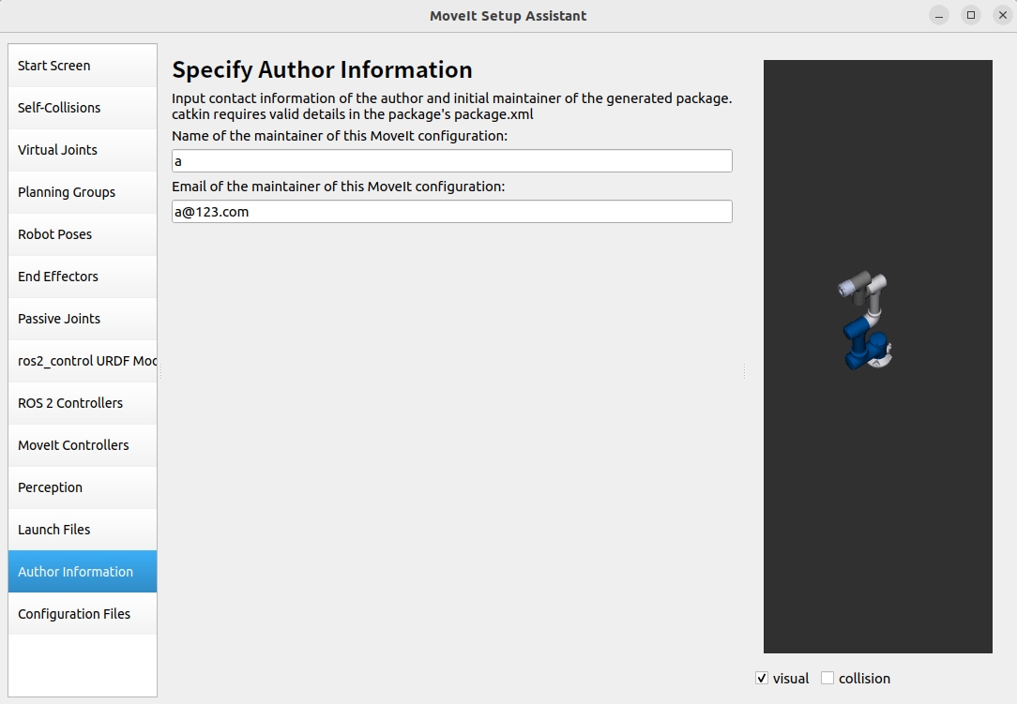The width and height of the screenshot is (1017, 704).
Task: Select the Author Information step
Action: (x=83, y=571)
